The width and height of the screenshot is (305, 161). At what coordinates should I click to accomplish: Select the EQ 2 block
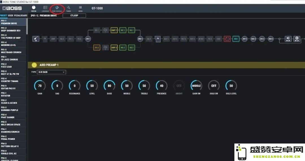pos(132,47)
